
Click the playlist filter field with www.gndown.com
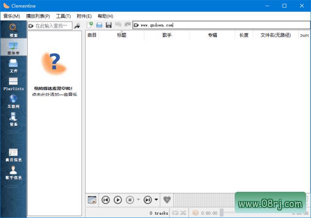pyautogui.click(x=222, y=25)
